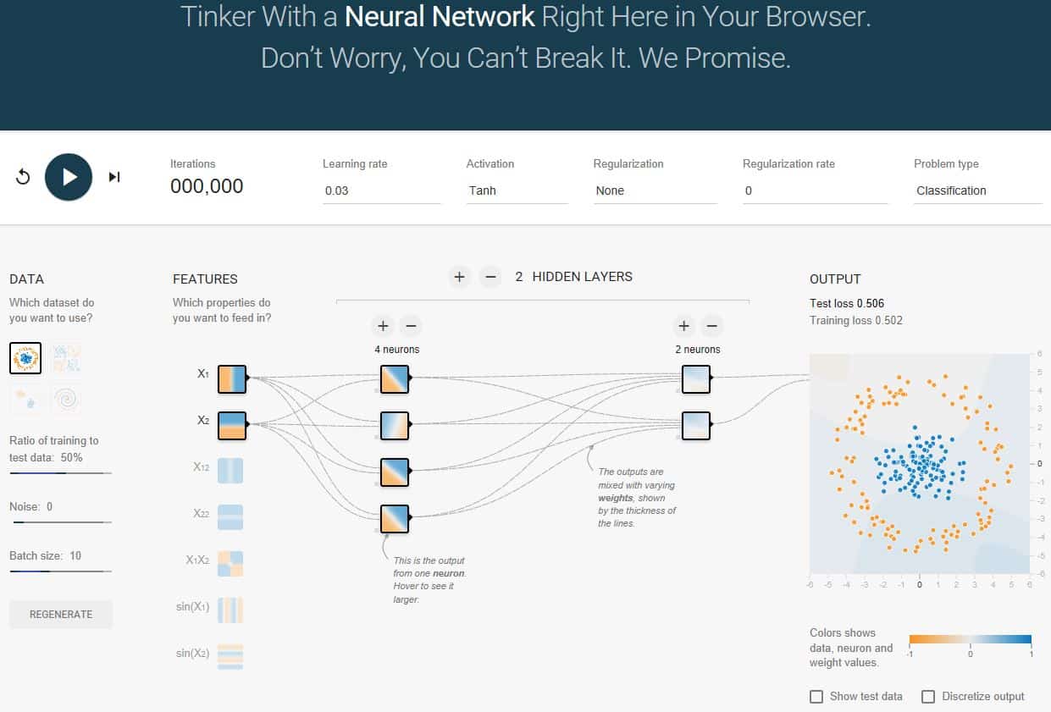This screenshot has height=712, width=1051.
Task: Open the Activation dropdown showing Tanh
Action: tap(517, 191)
